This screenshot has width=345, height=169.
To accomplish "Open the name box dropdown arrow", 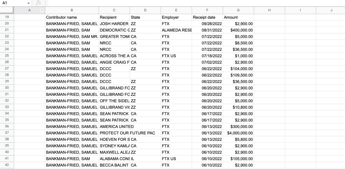I will pyautogui.click(x=29, y=3).
